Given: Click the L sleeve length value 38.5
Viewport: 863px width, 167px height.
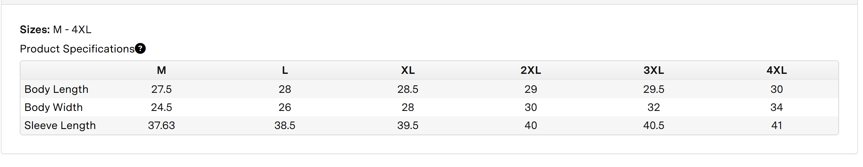Looking at the screenshot, I should (x=285, y=125).
